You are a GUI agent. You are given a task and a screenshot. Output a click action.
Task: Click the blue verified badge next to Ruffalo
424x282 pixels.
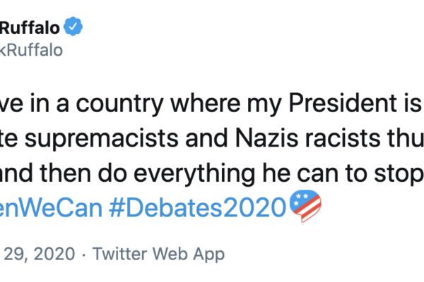[73, 27]
